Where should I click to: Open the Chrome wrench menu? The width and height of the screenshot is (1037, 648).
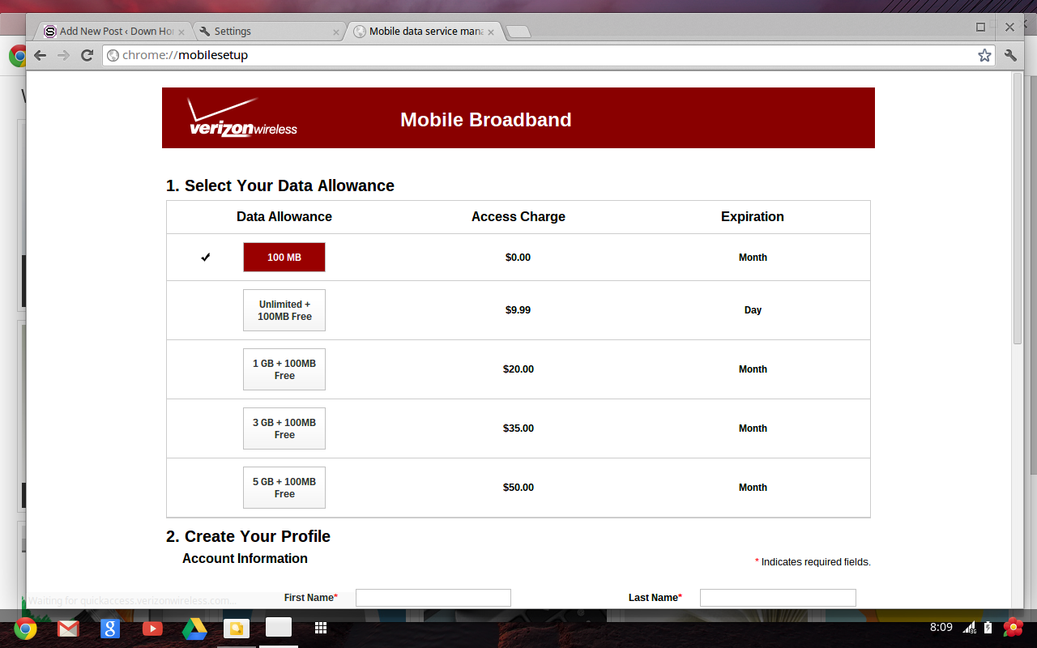pos(1010,55)
